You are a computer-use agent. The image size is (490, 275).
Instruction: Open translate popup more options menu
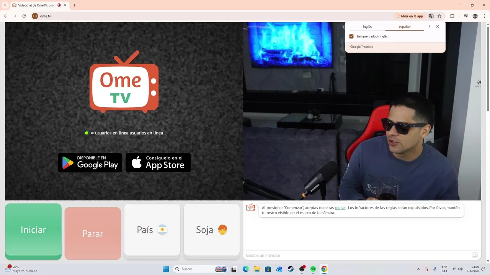tap(429, 27)
